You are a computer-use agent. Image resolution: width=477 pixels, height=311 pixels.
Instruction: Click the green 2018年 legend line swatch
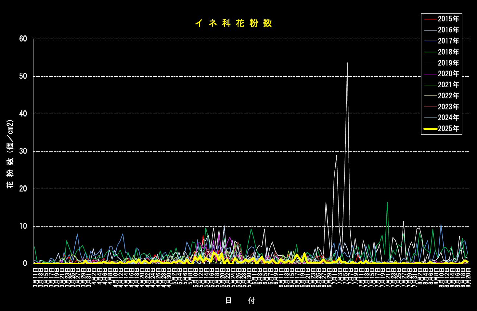coord(430,52)
